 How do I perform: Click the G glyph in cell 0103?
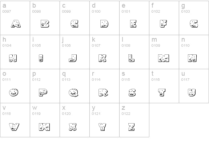[x=194, y=24]
